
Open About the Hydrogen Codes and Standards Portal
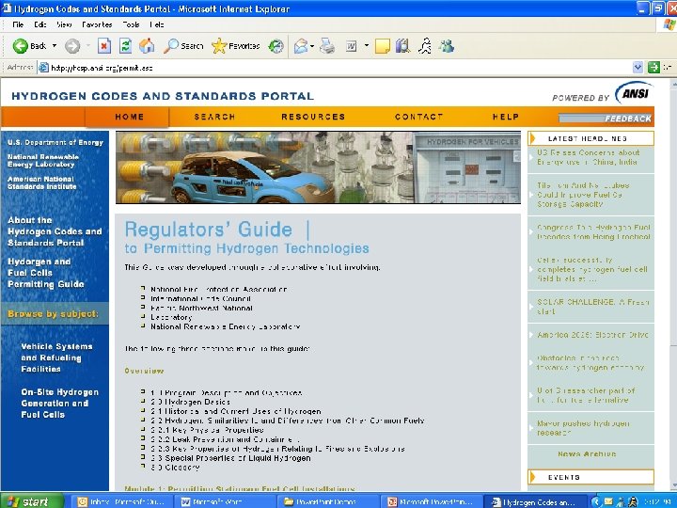pos(55,231)
